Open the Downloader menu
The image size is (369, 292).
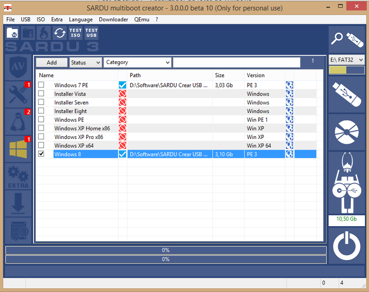click(x=113, y=19)
